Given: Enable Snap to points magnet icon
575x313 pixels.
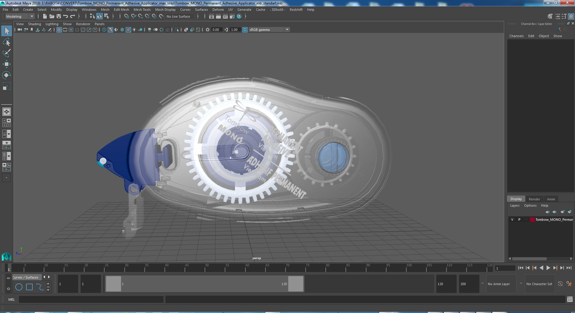Looking at the screenshot, I should tap(141, 16).
